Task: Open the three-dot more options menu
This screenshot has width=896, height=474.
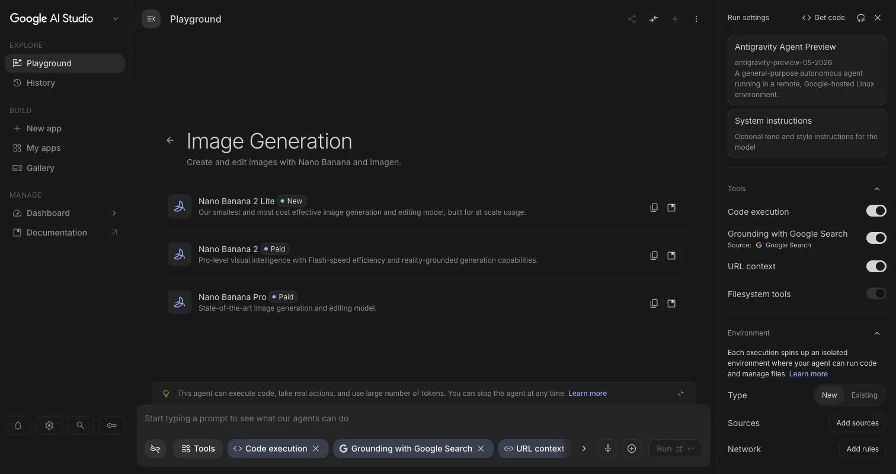Action: [x=696, y=19]
